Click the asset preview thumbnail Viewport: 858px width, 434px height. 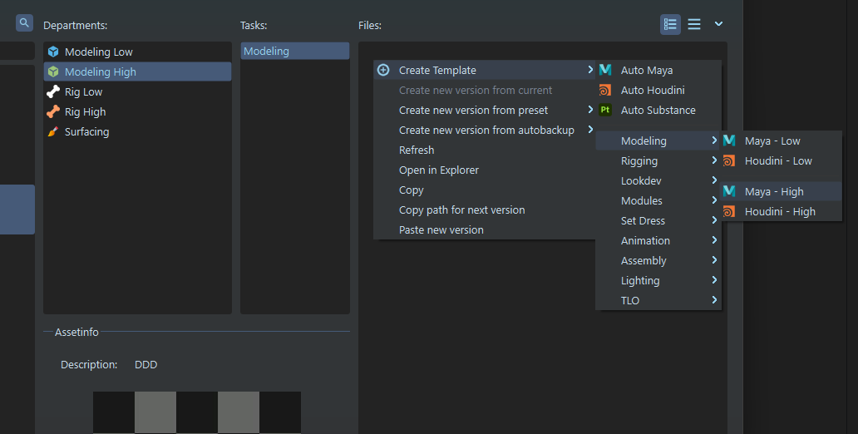[x=197, y=412]
